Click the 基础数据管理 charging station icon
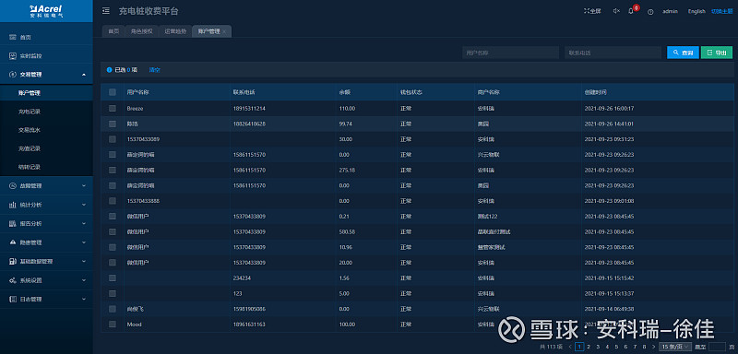This screenshot has width=738, height=354. tap(13, 262)
